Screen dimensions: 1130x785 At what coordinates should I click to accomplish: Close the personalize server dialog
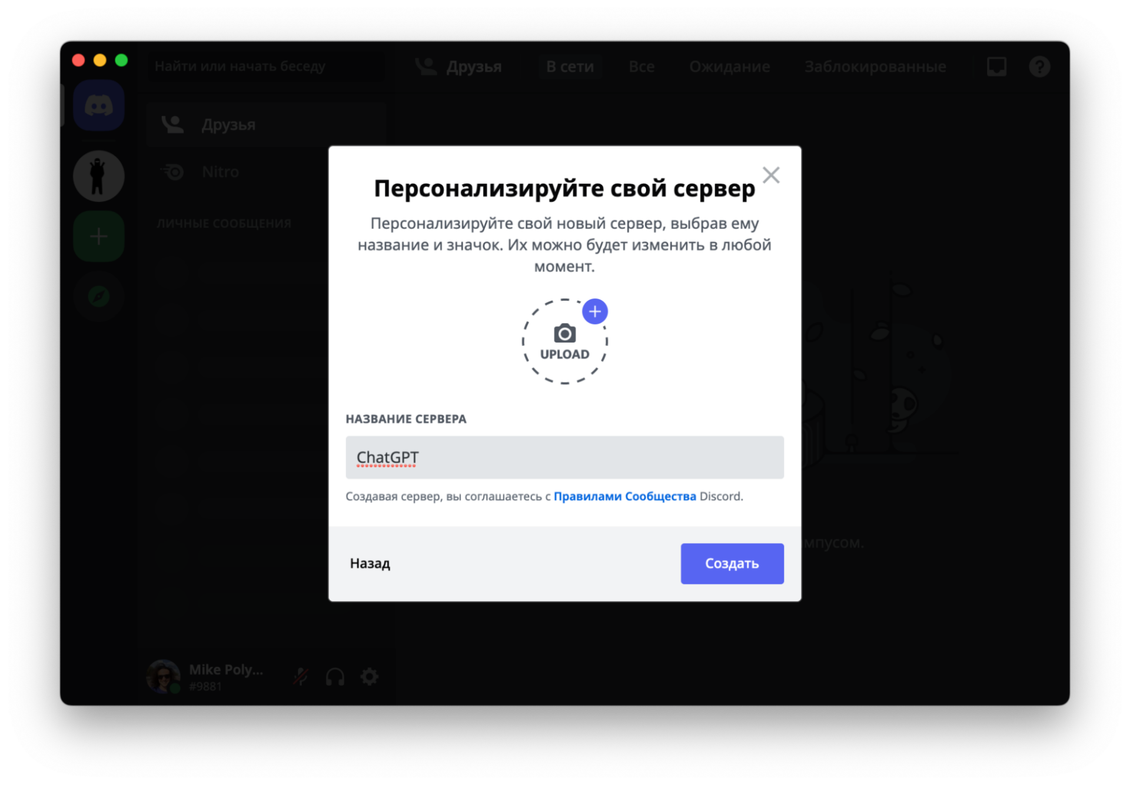771,175
